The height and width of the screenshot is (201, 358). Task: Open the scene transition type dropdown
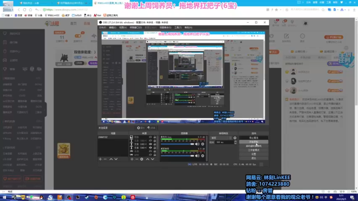pos(221,138)
